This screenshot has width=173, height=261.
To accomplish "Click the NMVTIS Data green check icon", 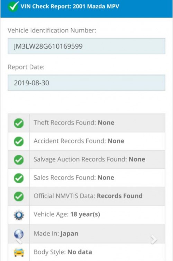I will [x=19, y=196].
